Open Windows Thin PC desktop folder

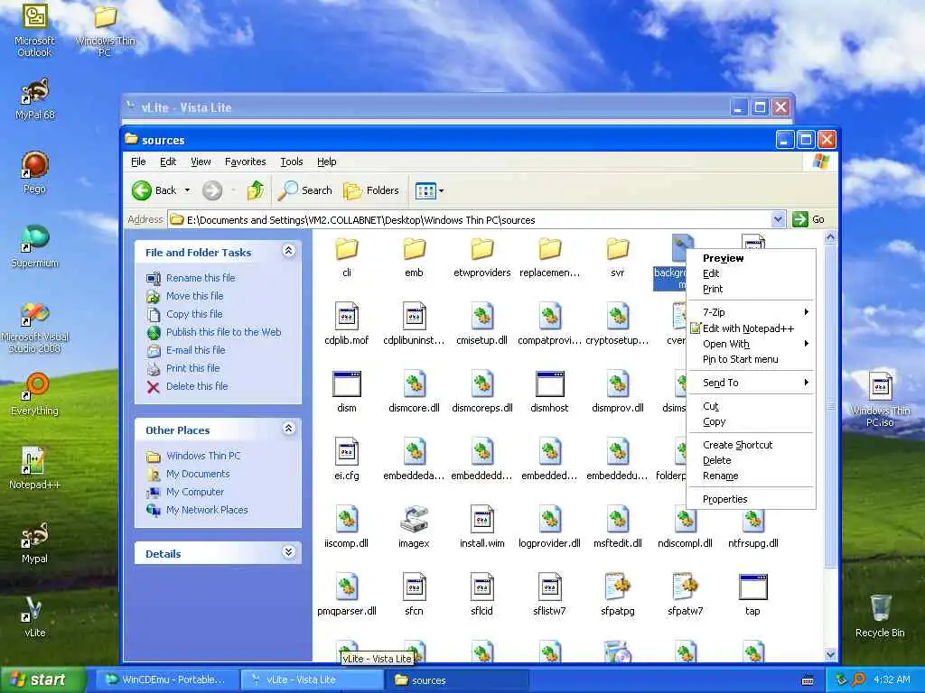[105, 30]
